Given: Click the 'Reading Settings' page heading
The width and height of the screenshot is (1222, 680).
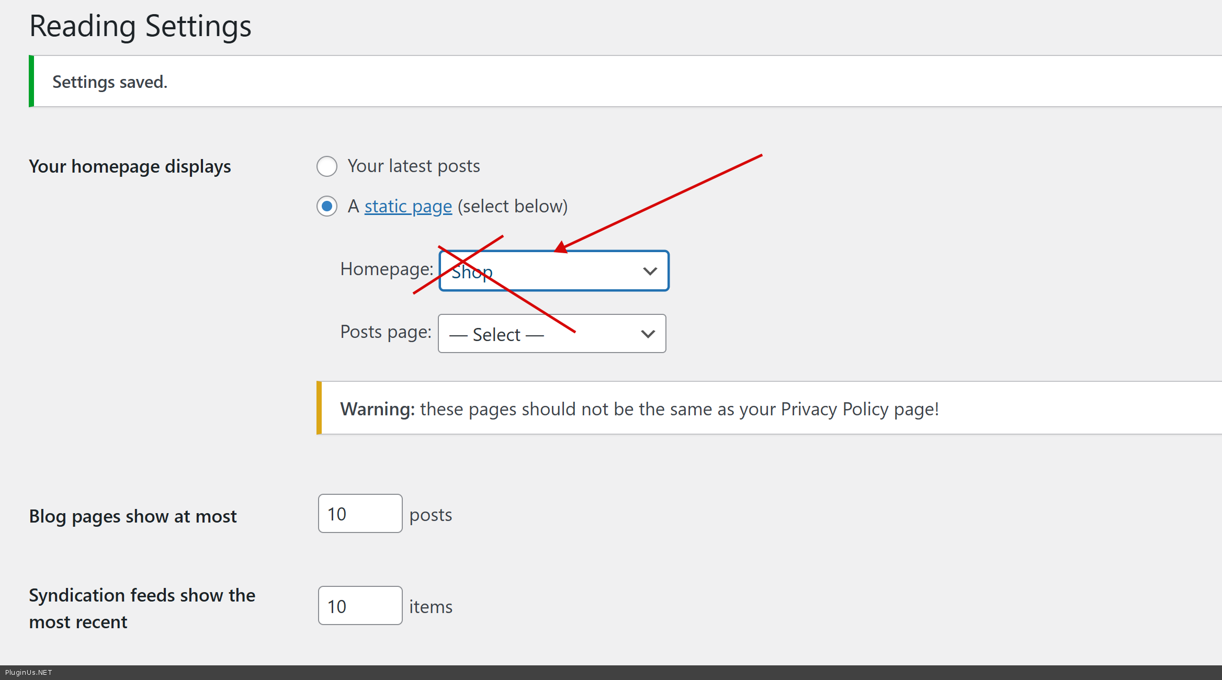Looking at the screenshot, I should point(140,26).
